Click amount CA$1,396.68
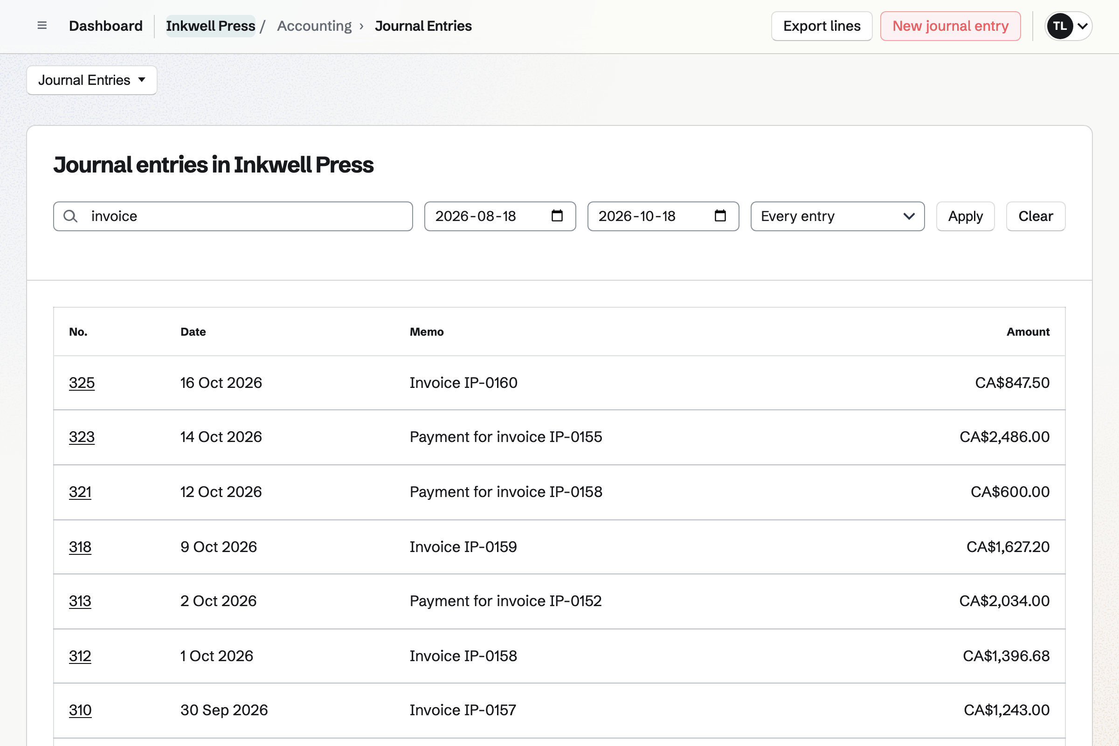 point(1006,656)
